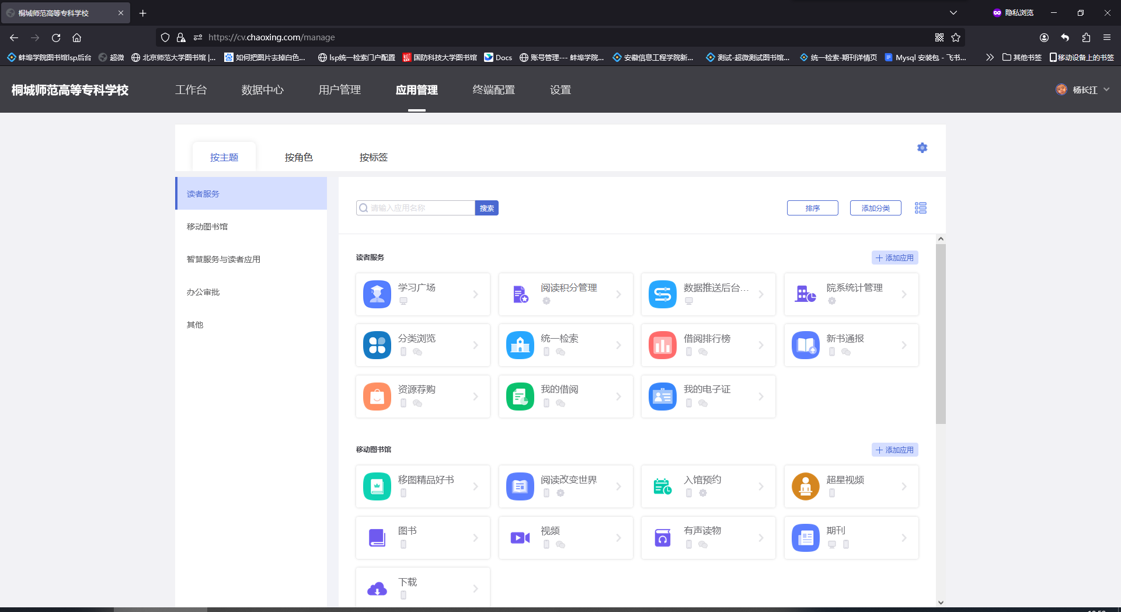Expand the 新书通报 chevron arrow
This screenshot has height=612, width=1121.
point(904,345)
